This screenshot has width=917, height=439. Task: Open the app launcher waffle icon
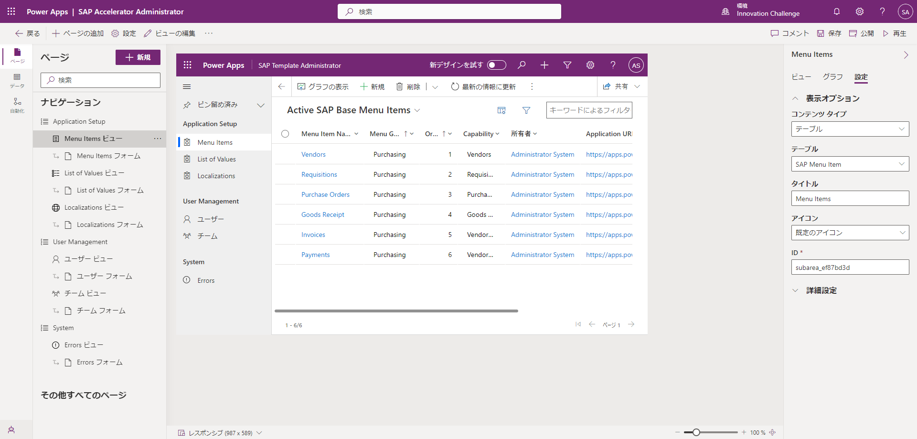pos(11,11)
